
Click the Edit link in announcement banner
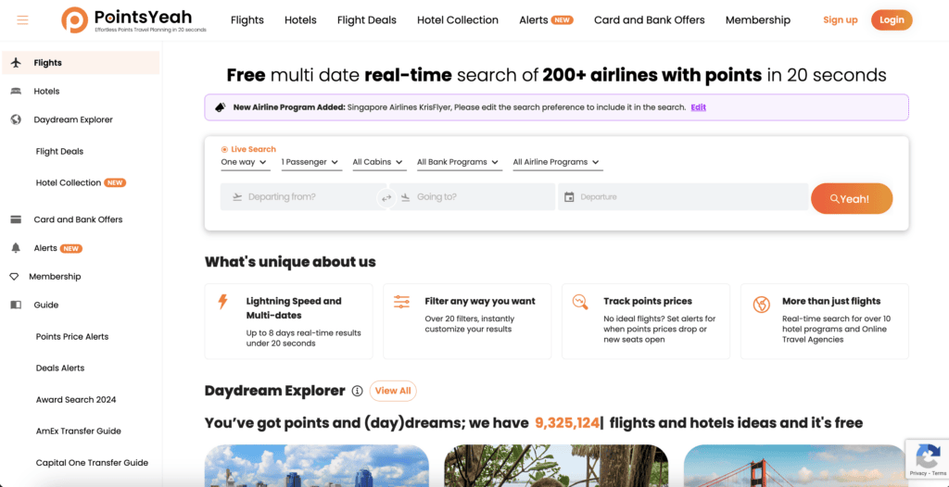tap(698, 107)
